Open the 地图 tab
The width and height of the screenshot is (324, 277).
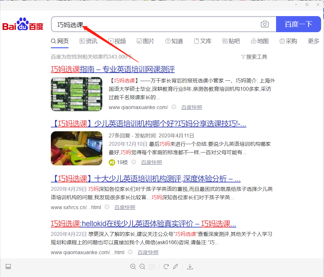point(260,41)
